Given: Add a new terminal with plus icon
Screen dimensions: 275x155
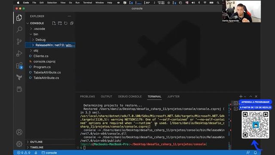Looking at the screenshot, I should [x=241, y=96].
